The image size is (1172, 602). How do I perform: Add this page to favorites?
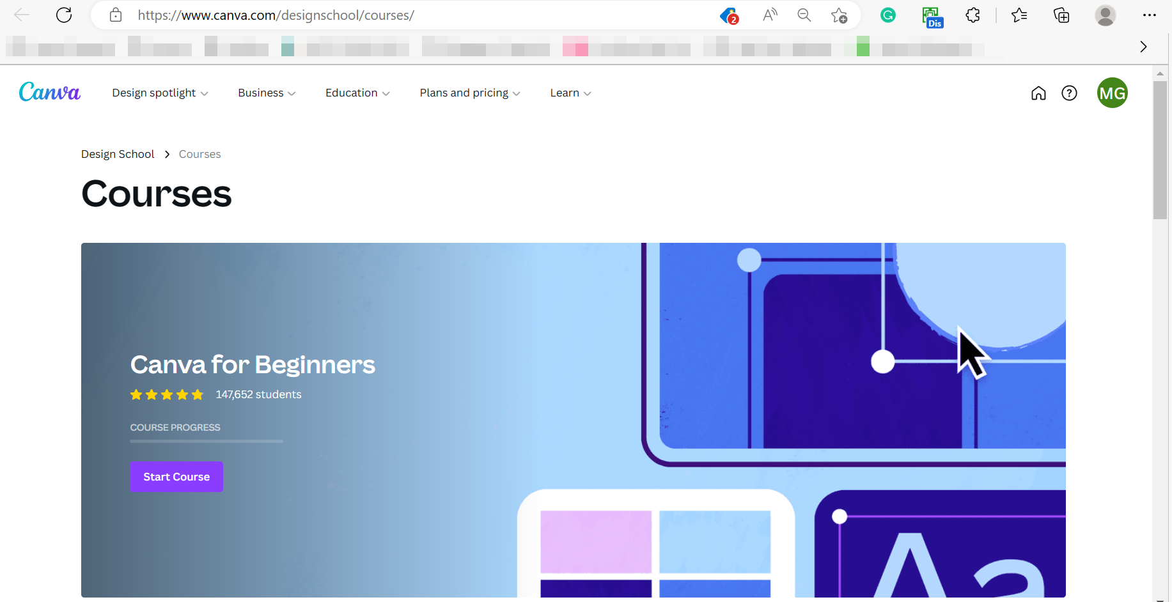coord(839,15)
